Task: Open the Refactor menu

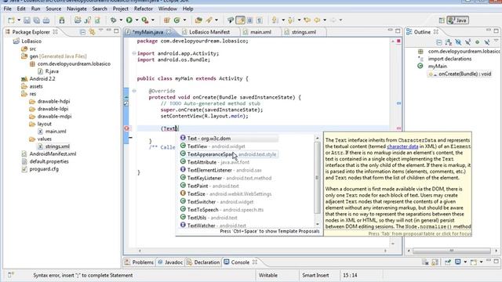Action: click(143, 9)
